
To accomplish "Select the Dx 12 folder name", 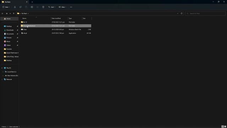I will [x=25, y=22].
